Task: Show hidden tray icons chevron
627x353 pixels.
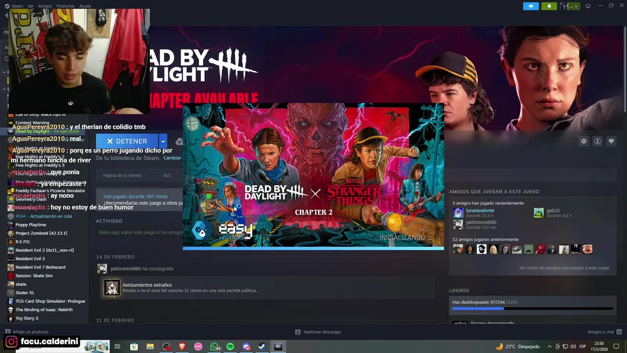Action: point(550,347)
